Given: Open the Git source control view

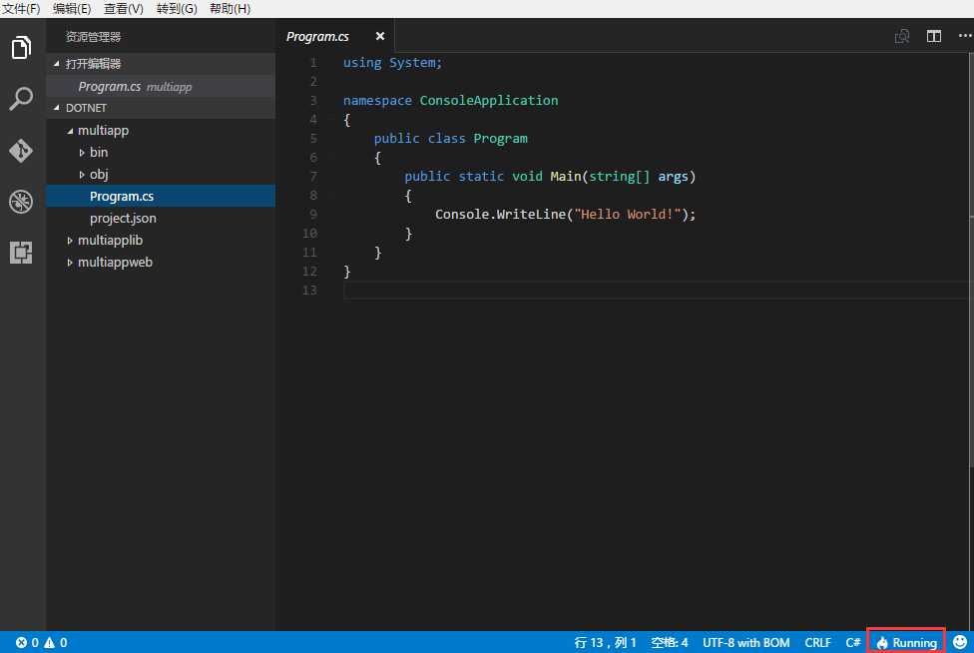Looking at the screenshot, I should (21, 151).
